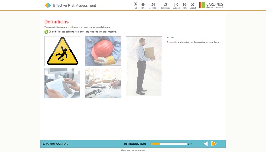Click the 'Throughout this course' intro sentence
Screen dimensions: 266x152
click(x=77, y=27)
